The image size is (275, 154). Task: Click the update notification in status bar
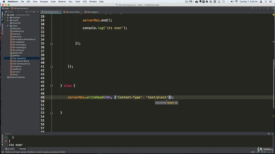tap(35, 152)
